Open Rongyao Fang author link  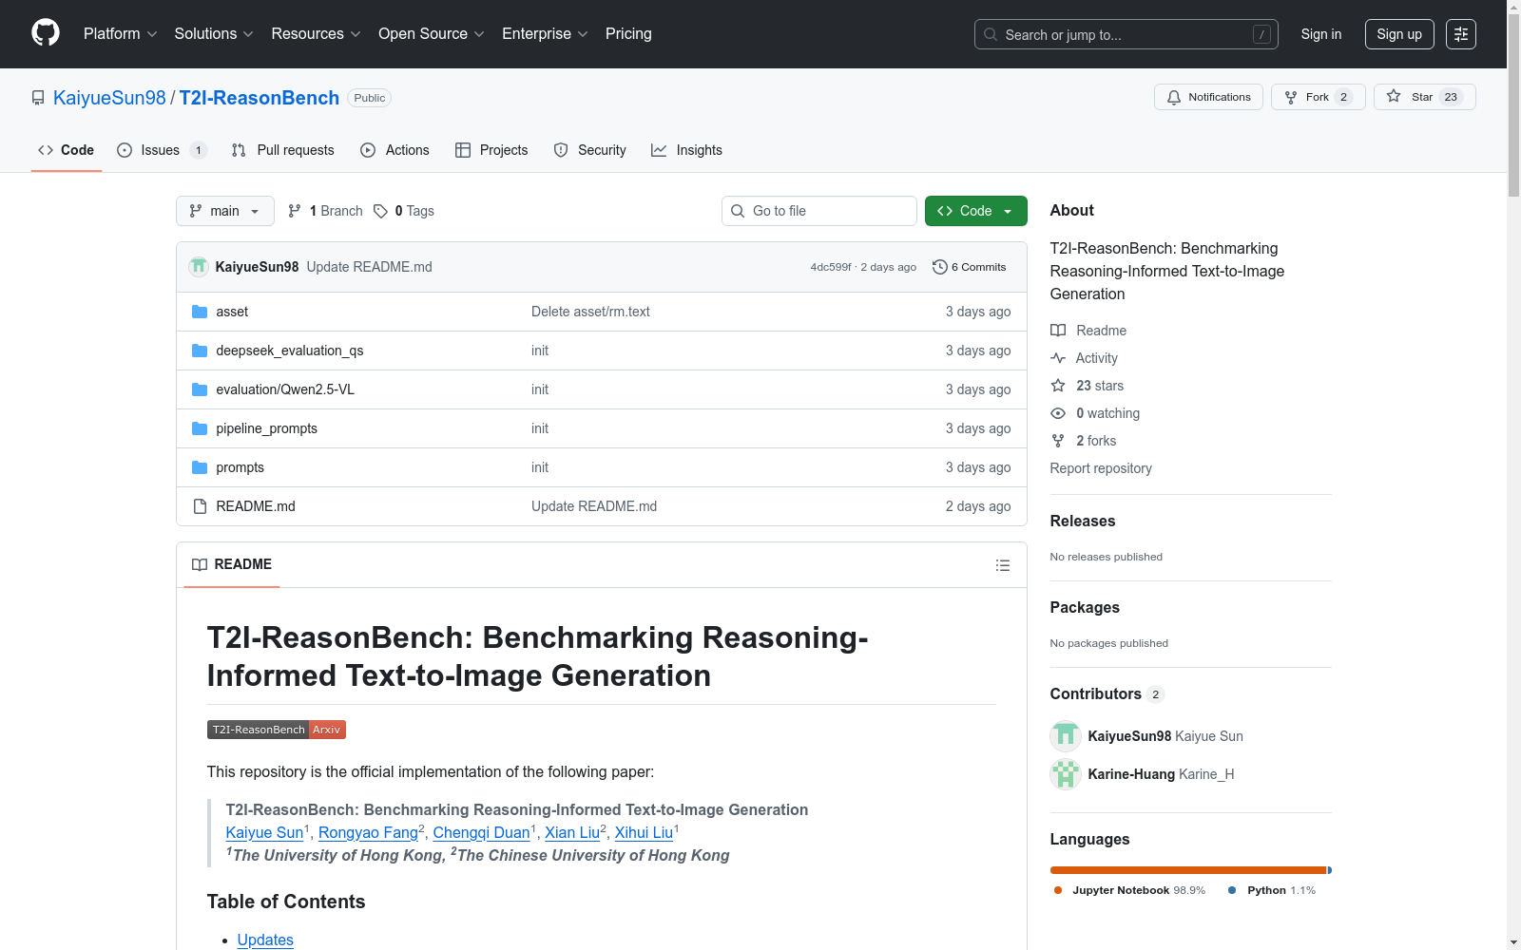[368, 832]
